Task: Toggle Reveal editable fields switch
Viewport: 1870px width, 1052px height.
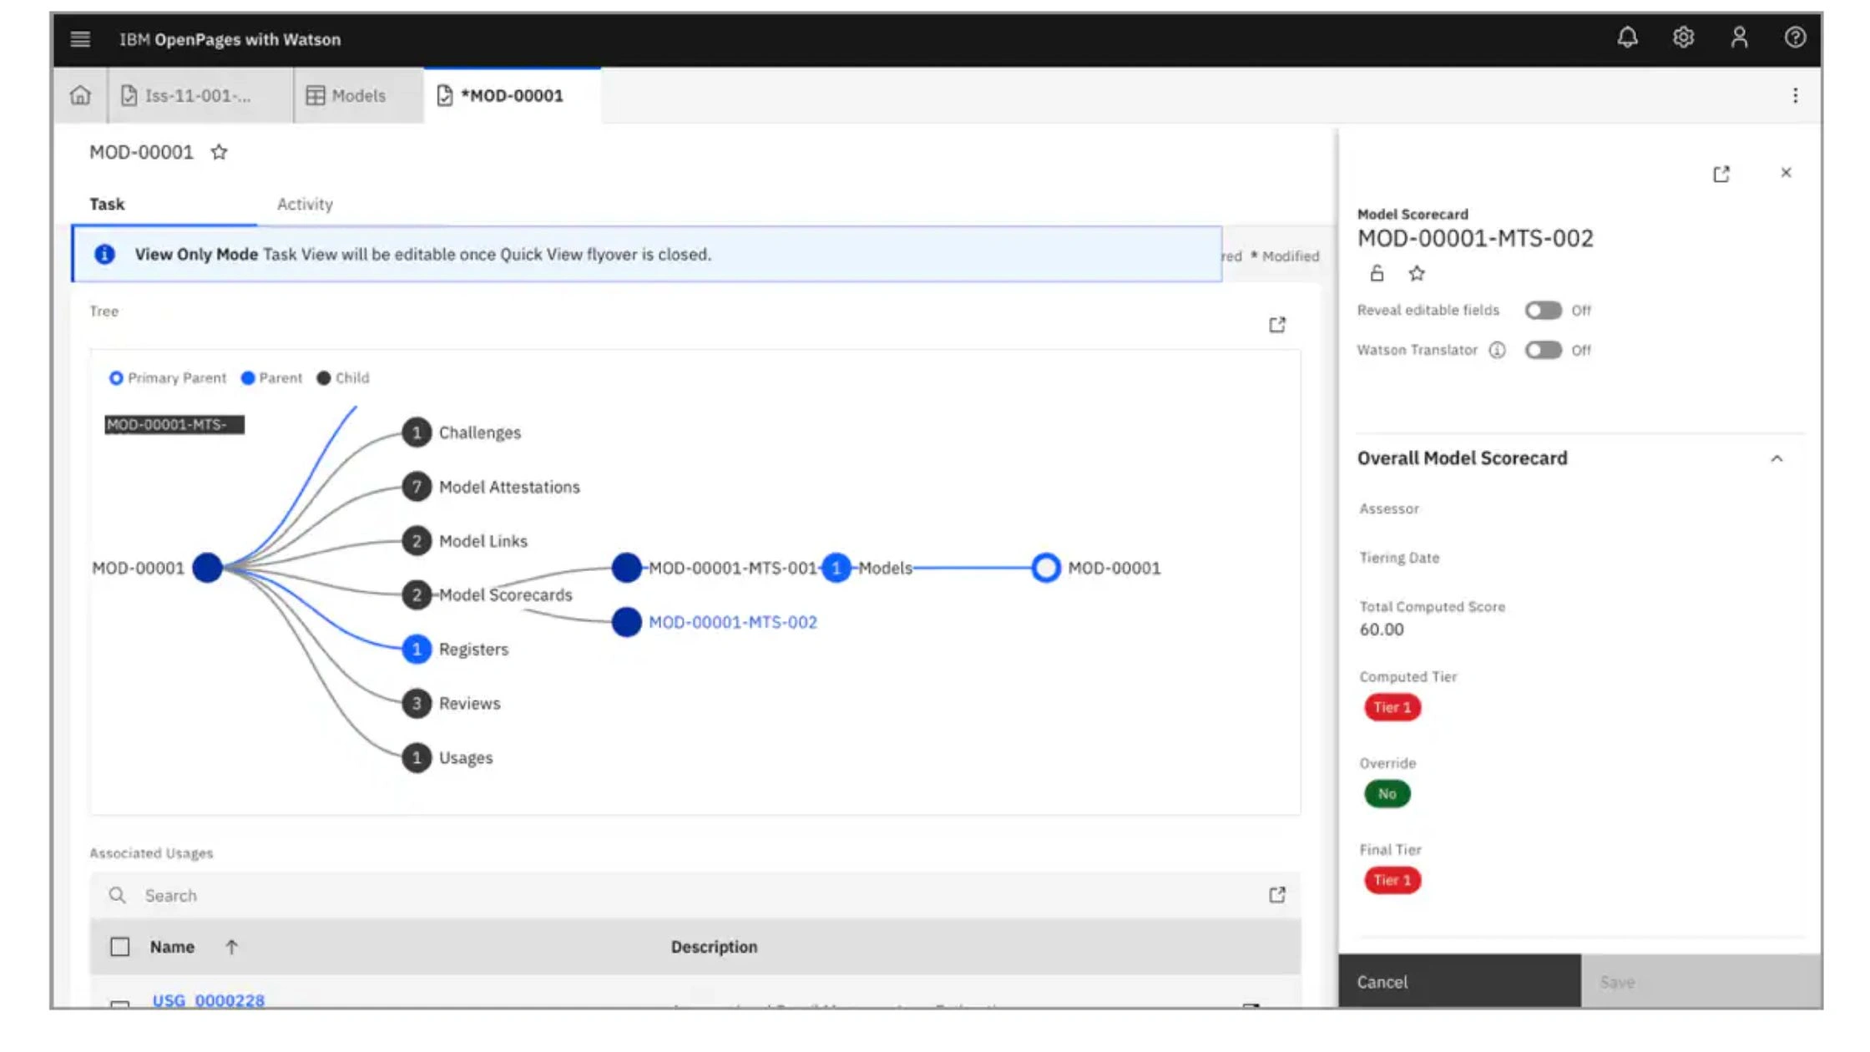Action: (1543, 311)
